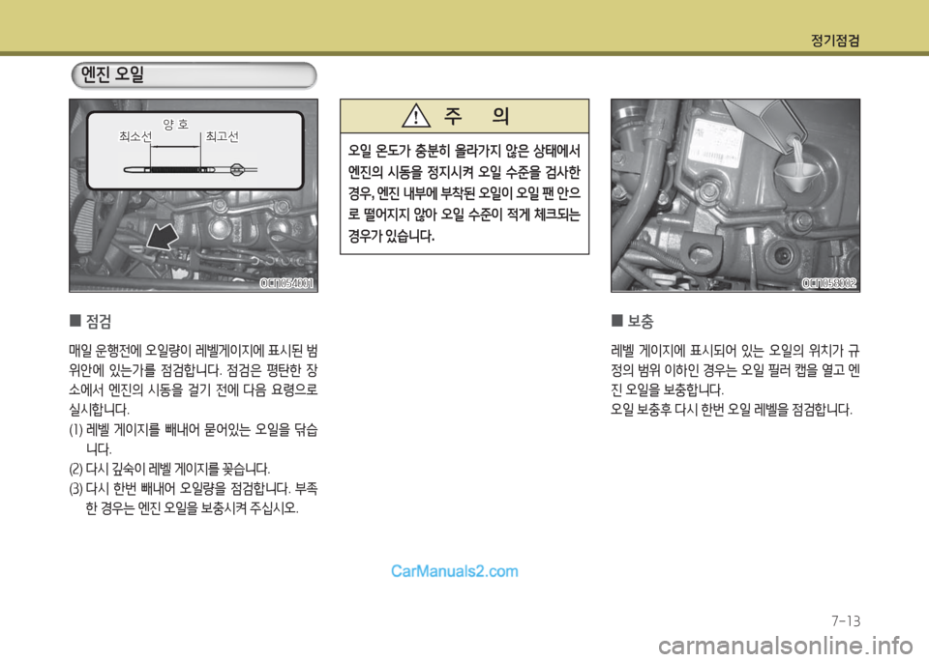
Task: Open the oil filling engine photo thumbnail
Action: [735, 195]
